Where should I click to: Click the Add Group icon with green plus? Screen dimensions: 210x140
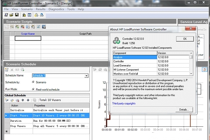17,27
